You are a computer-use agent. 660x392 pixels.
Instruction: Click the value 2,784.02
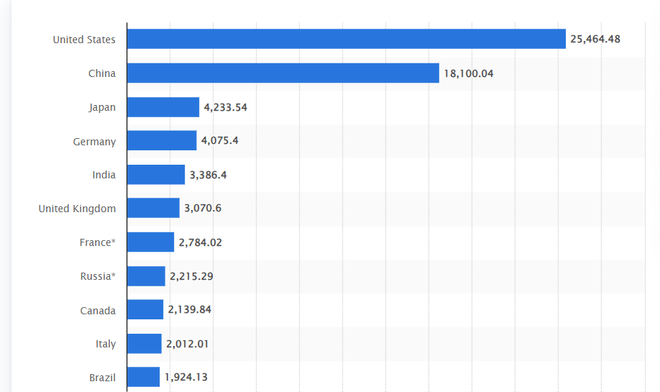200,242
